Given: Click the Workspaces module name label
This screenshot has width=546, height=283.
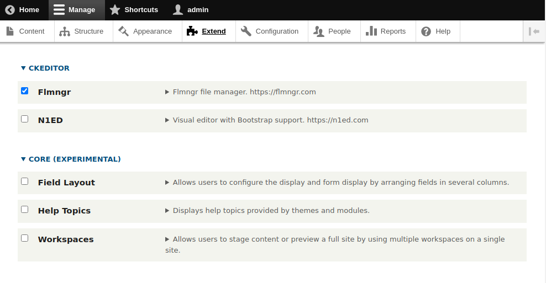Looking at the screenshot, I should click(66, 239).
